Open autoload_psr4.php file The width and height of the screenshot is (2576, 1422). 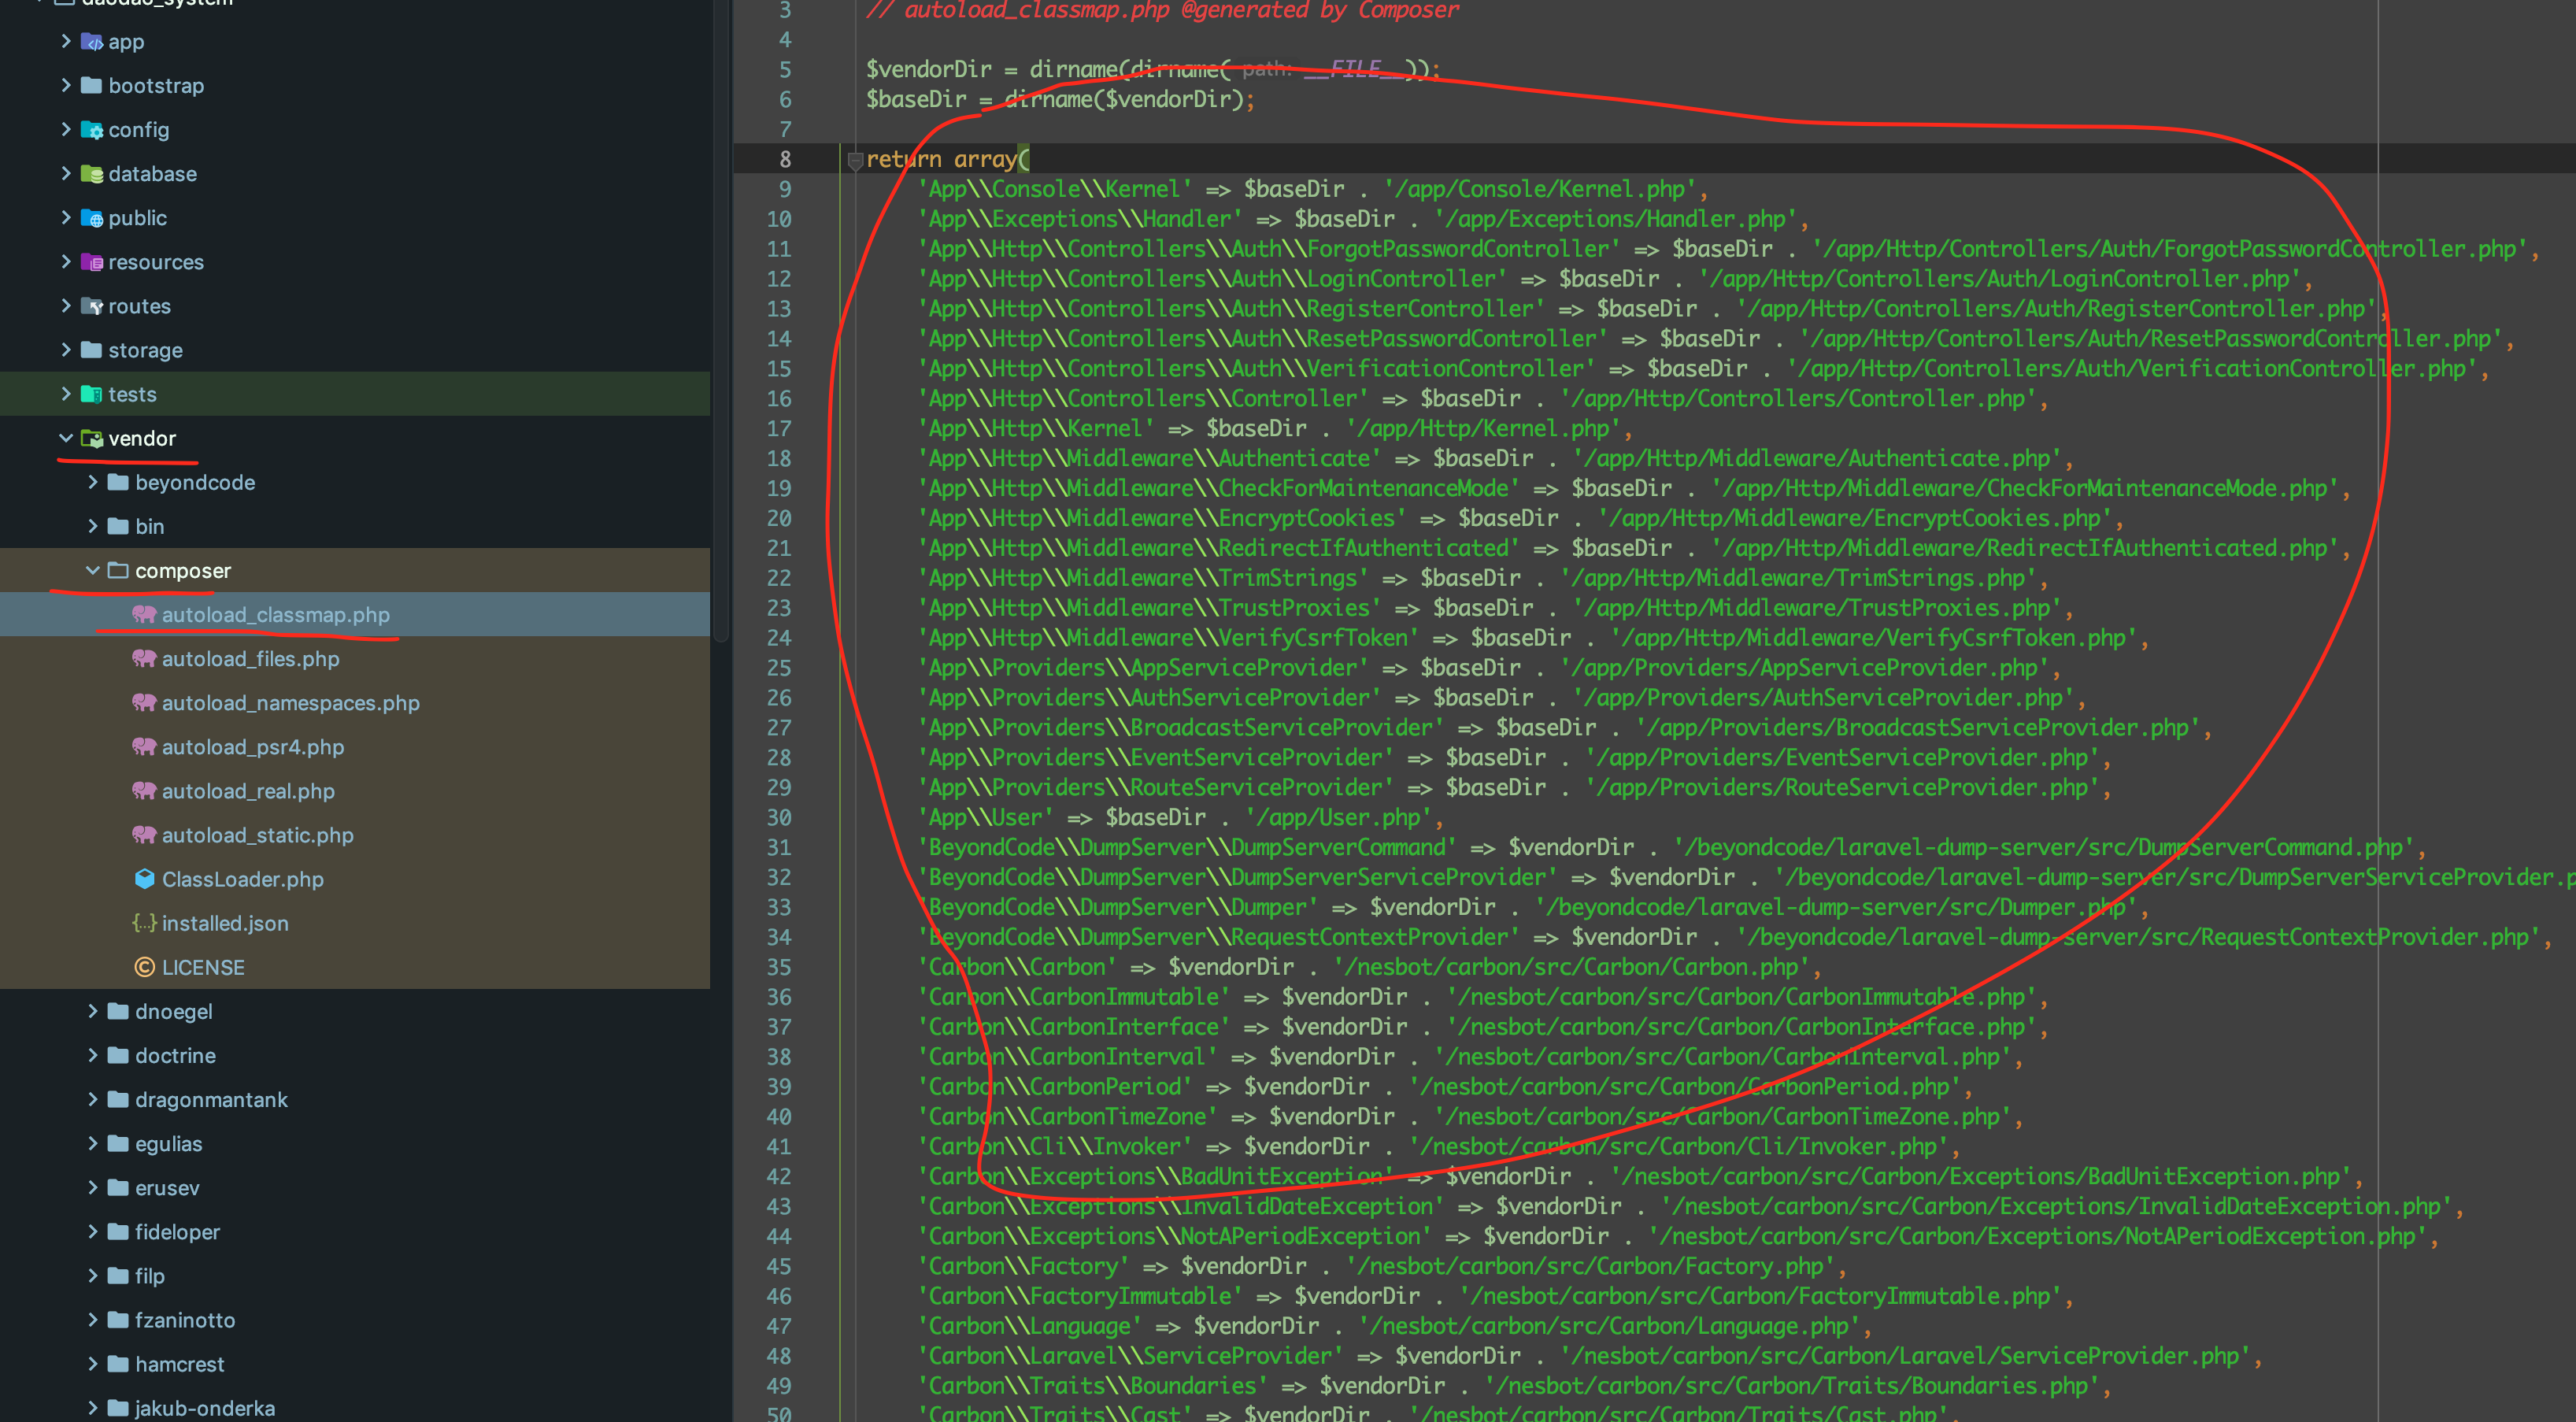[252, 747]
